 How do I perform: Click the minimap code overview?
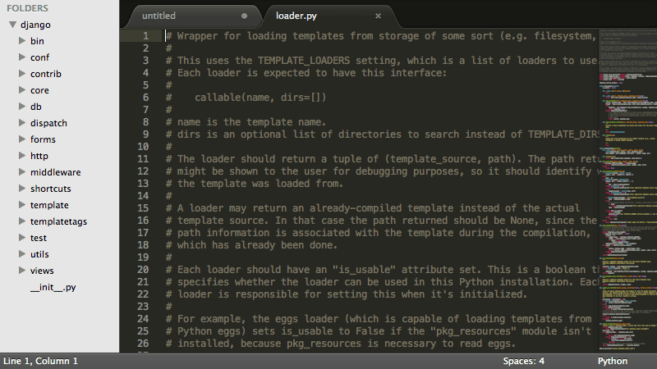628,190
